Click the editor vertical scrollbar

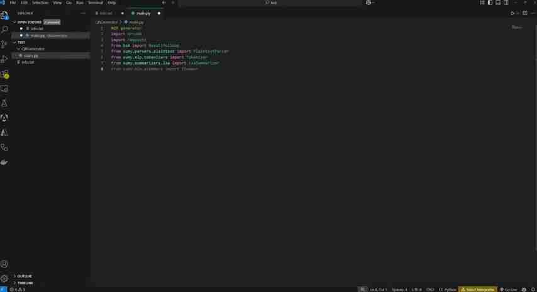pyautogui.click(x=535, y=137)
